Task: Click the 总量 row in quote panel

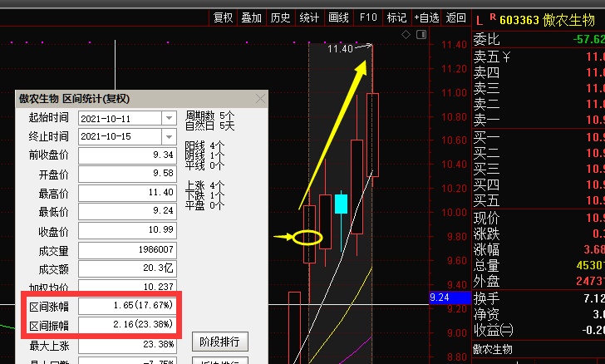Action: click(539, 266)
